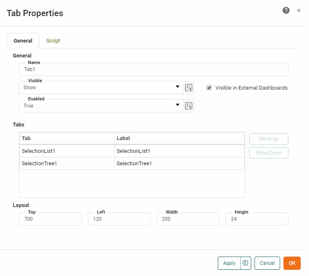Image resolution: width=309 pixels, height=276 pixels.
Task: Click the Cancel button
Action: point(267,263)
